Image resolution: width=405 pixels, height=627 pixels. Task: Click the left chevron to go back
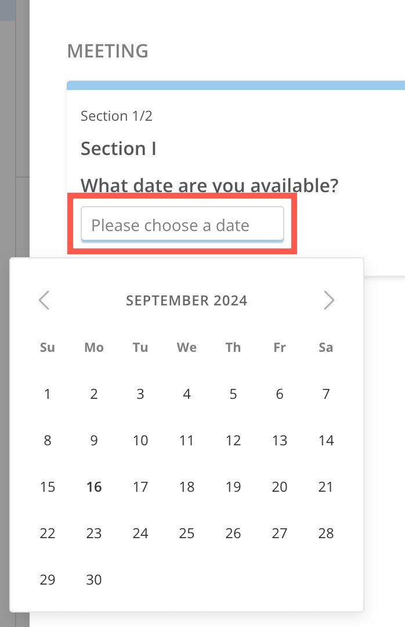click(44, 300)
